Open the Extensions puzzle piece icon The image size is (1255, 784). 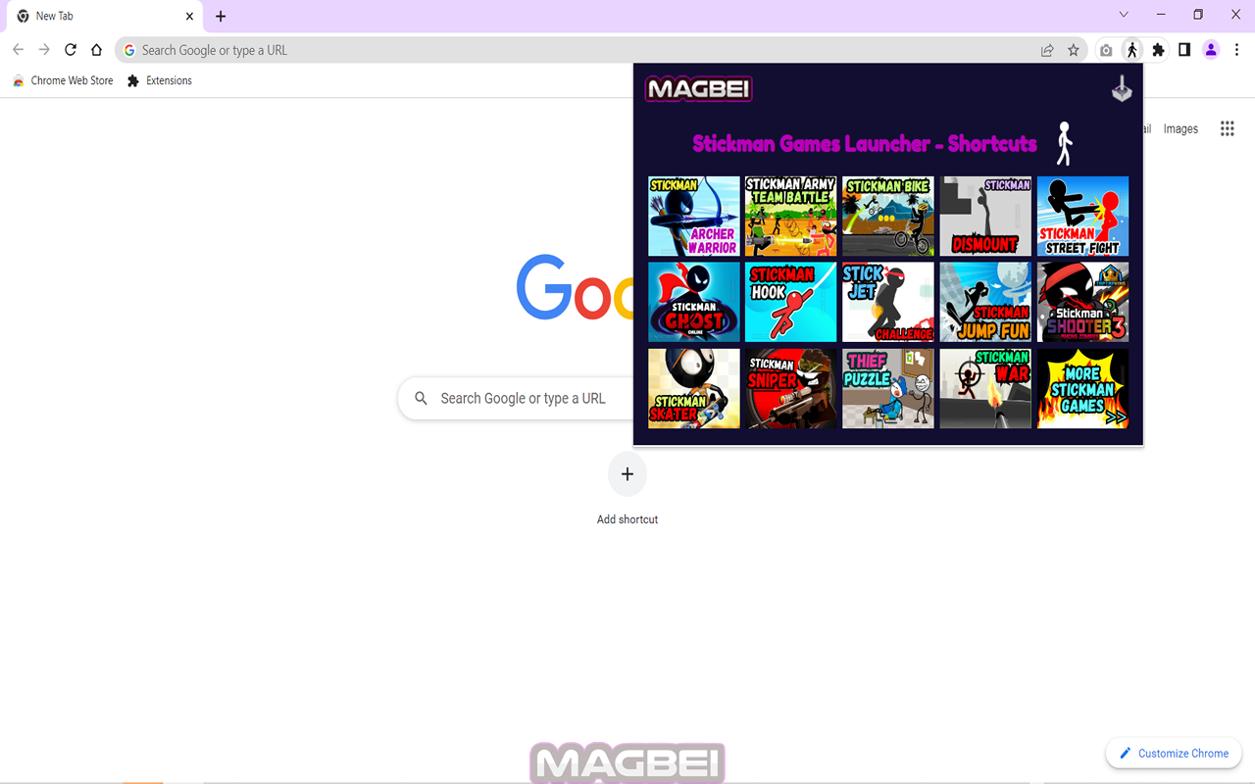point(1158,49)
